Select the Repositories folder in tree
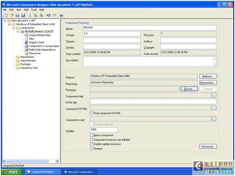This screenshot has width=235, height=176. 27,57
